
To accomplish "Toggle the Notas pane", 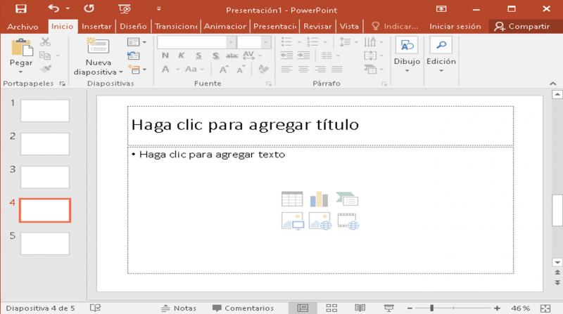I will (179, 308).
